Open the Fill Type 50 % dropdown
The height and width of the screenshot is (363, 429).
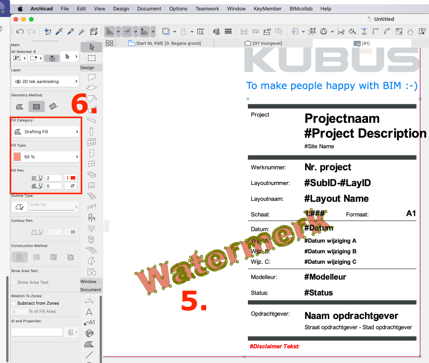[46, 157]
